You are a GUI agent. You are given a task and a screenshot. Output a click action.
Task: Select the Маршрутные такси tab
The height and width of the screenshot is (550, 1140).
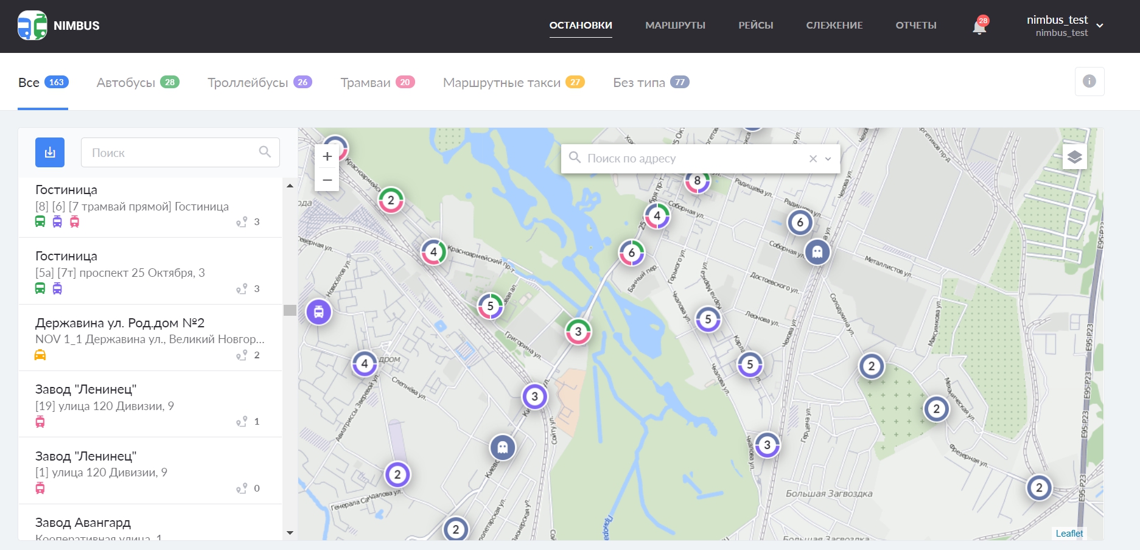(513, 83)
